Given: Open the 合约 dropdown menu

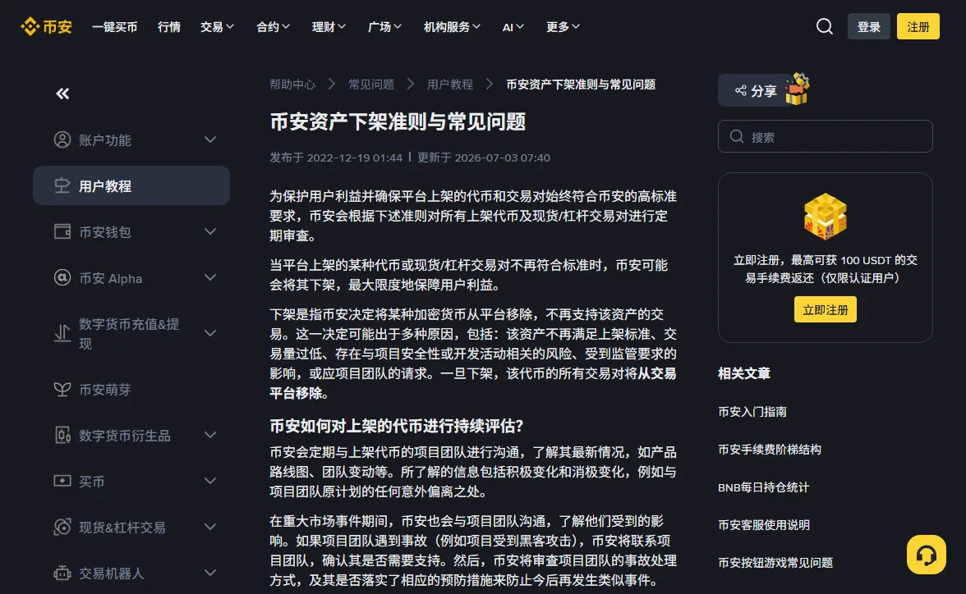Looking at the screenshot, I should coord(273,27).
